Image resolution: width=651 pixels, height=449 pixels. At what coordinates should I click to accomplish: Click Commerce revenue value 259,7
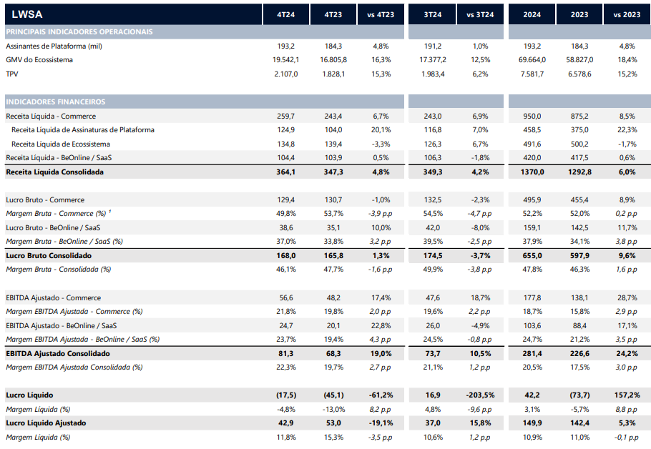click(x=285, y=117)
